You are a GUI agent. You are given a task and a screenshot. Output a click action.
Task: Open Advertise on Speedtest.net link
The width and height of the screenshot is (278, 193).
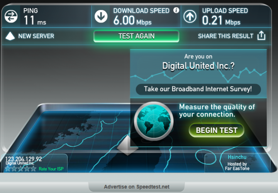click(137, 187)
